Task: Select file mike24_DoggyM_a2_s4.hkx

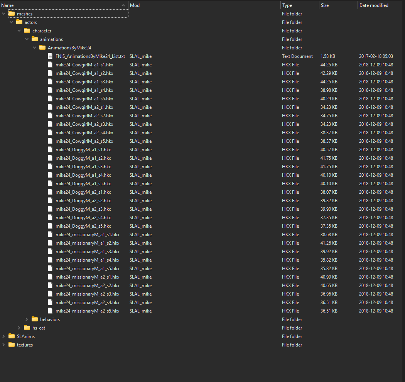Action: point(83,218)
